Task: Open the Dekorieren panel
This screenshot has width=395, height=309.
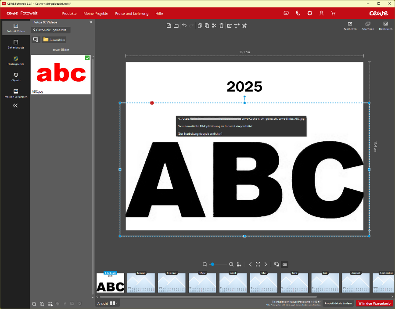Action: (x=386, y=26)
